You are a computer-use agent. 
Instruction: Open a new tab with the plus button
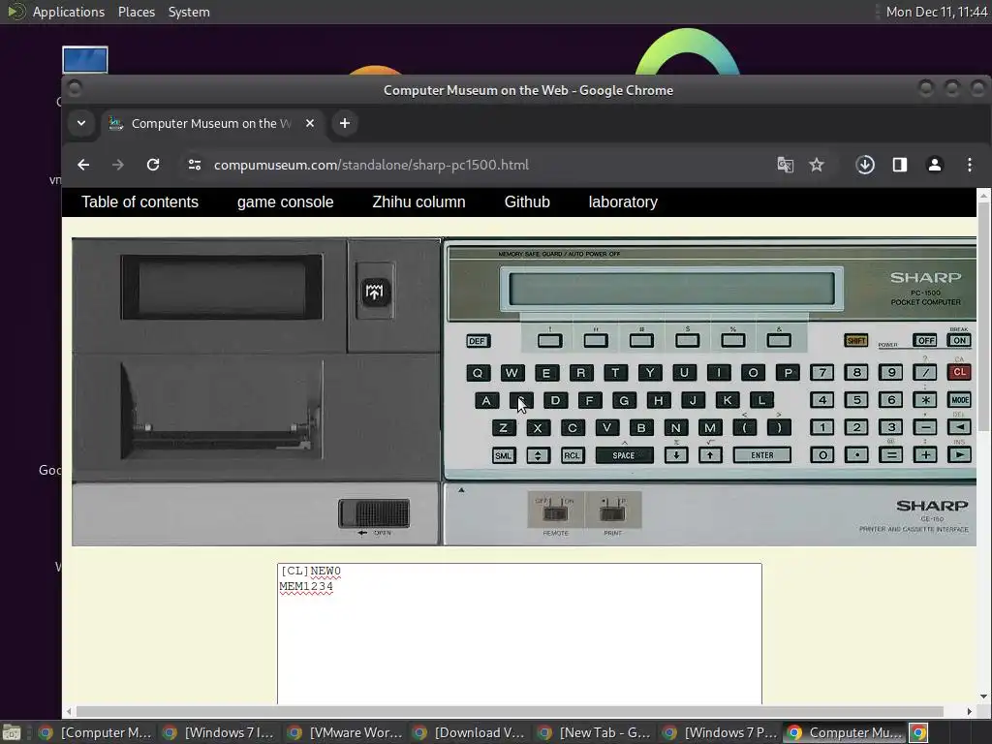(x=345, y=123)
